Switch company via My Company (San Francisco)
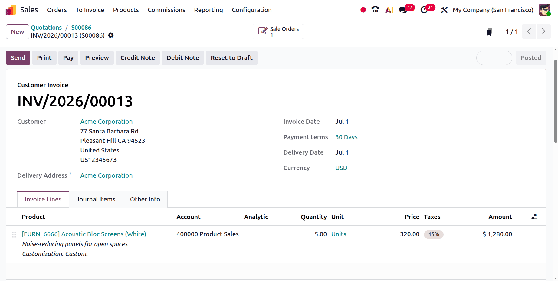Screen dimensions: 558x281 pos(493,10)
